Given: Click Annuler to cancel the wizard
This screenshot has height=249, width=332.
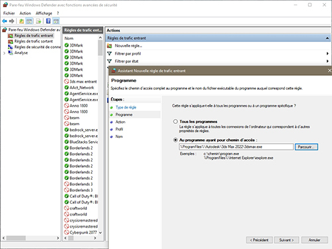Looking at the screenshot, I should [315, 240].
